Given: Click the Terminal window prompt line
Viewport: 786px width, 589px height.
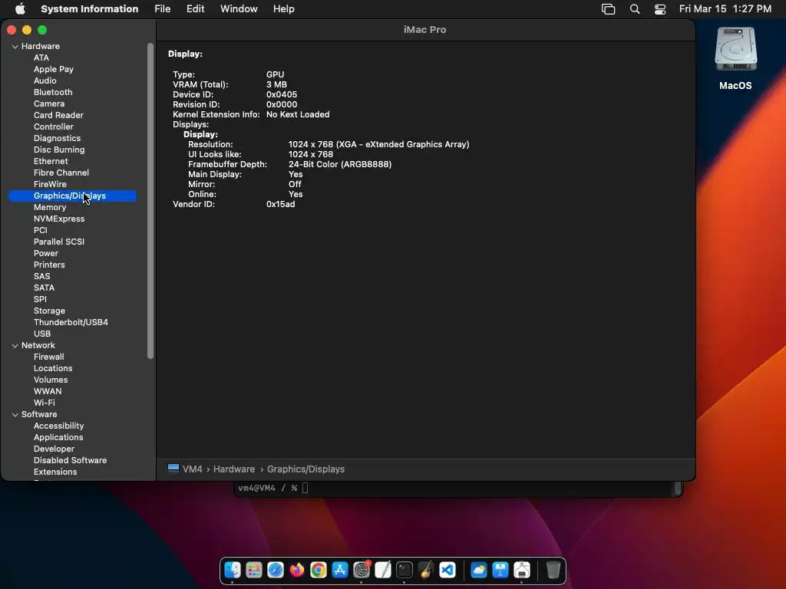Looking at the screenshot, I should pyautogui.click(x=273, y=488).
